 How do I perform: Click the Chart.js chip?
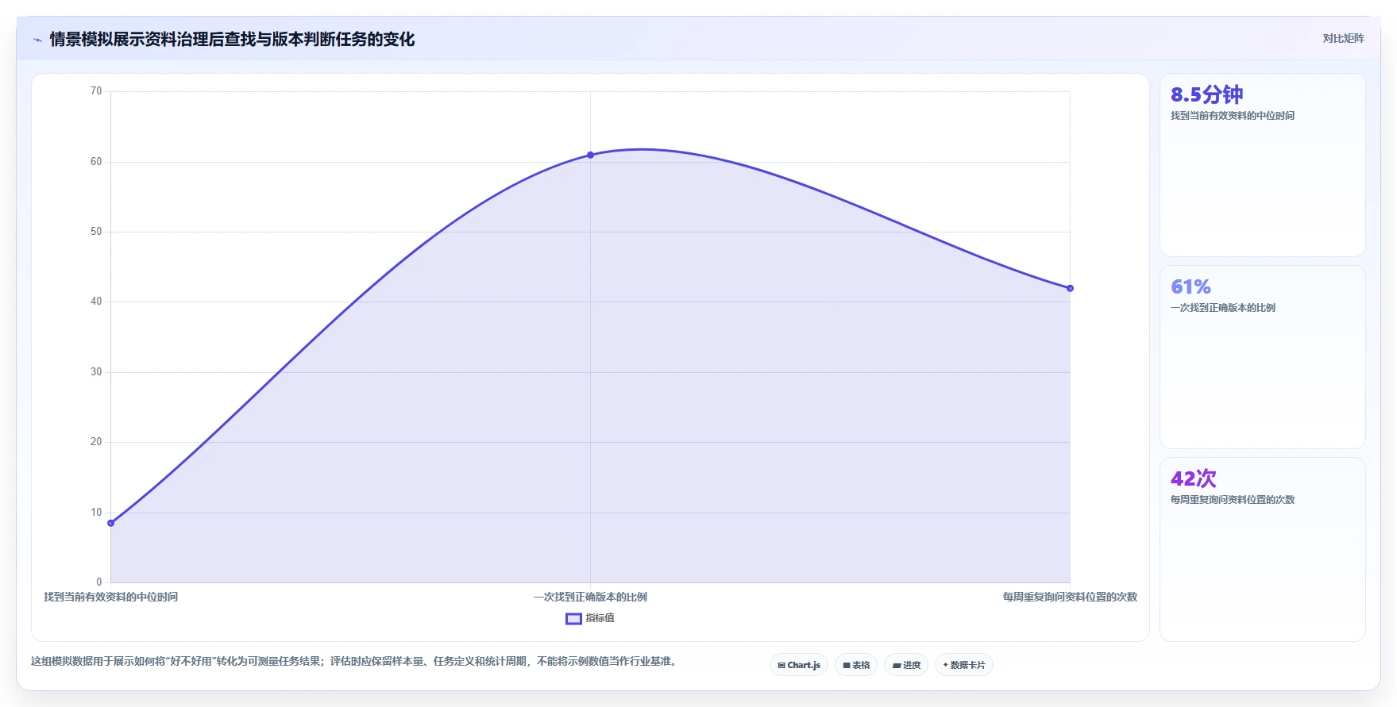(x=799, y=665)
